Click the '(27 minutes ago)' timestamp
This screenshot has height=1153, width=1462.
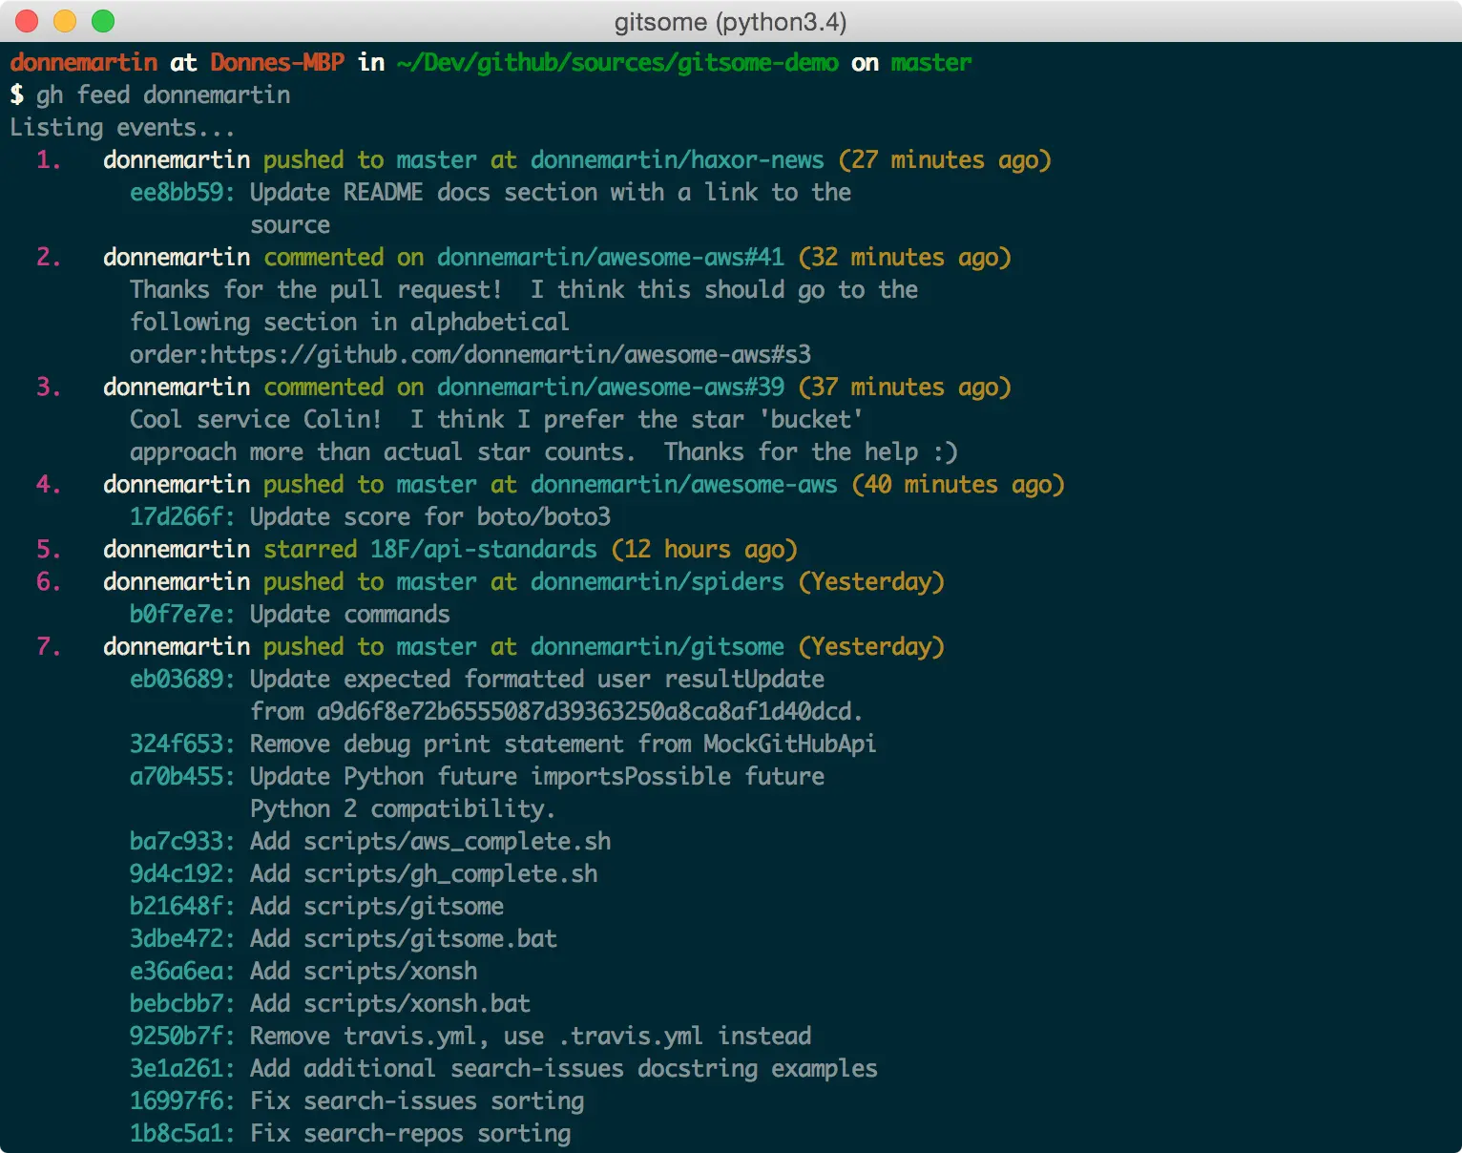click(945, 159)
